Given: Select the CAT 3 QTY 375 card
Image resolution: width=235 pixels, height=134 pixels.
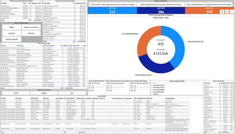Looking at the screenshot, I should coord(209,11).
